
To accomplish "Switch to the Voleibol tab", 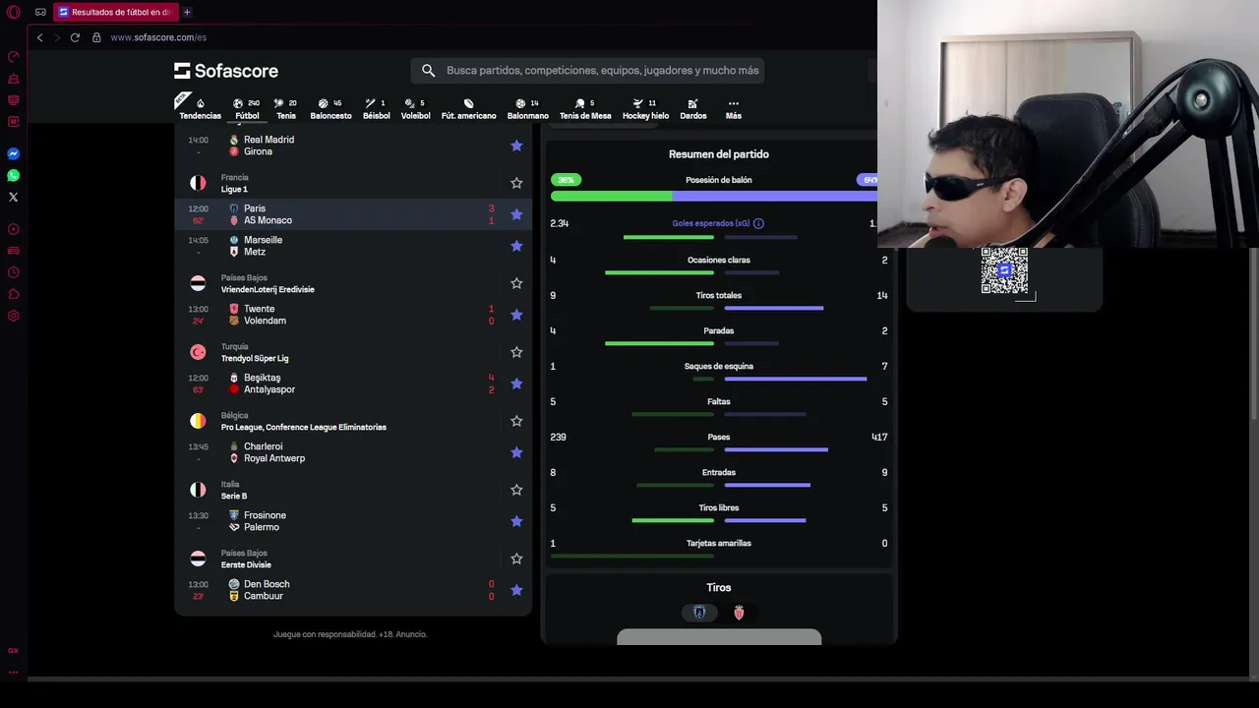I will point(415,108).
